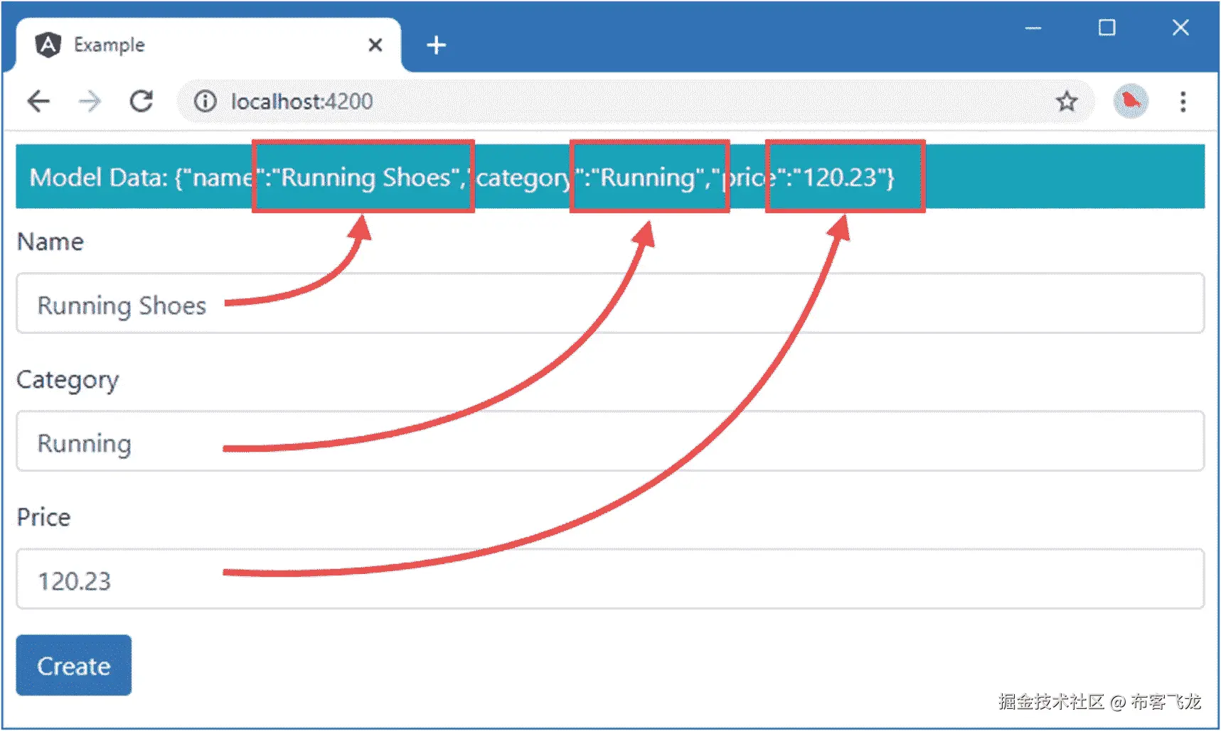Close the Example tab
The width and height of the screenshot is (1221, 731).
tap(375, 45)
